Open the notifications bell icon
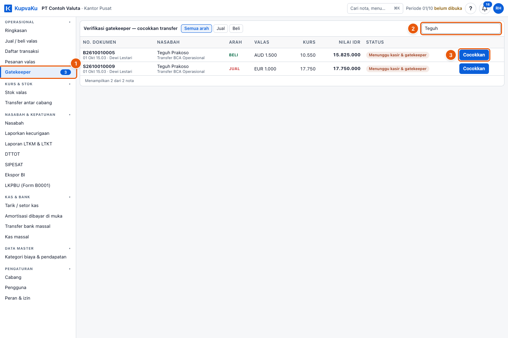The height and width of the screenshot is (338, 508). (x=485, y=8)
